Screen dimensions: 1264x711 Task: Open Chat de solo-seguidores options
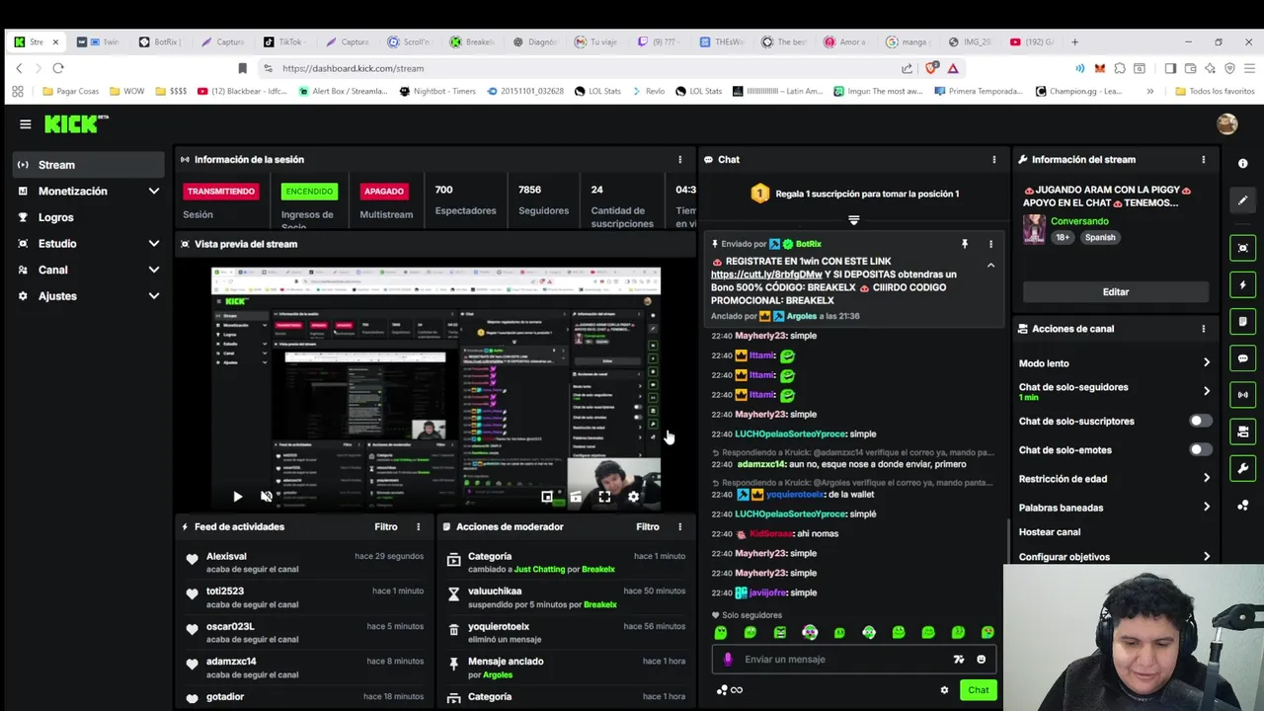pos(1114,391)
